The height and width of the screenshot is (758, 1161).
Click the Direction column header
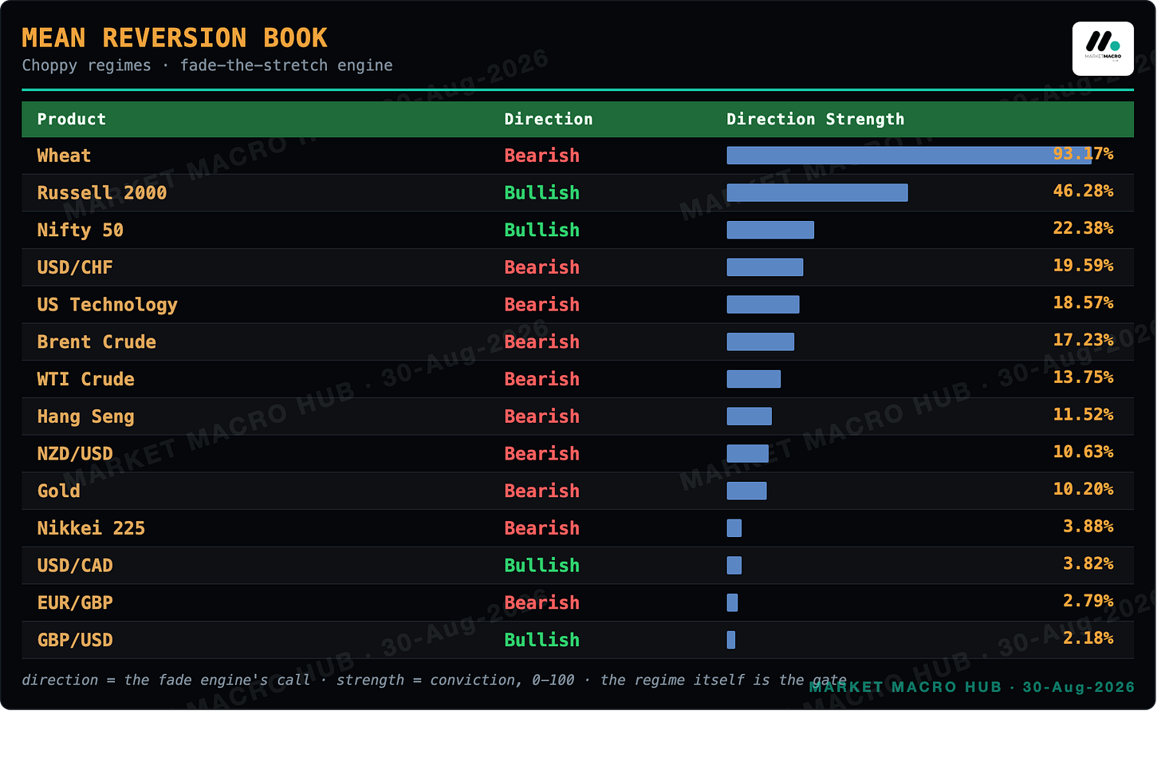[x=549, y=119]
